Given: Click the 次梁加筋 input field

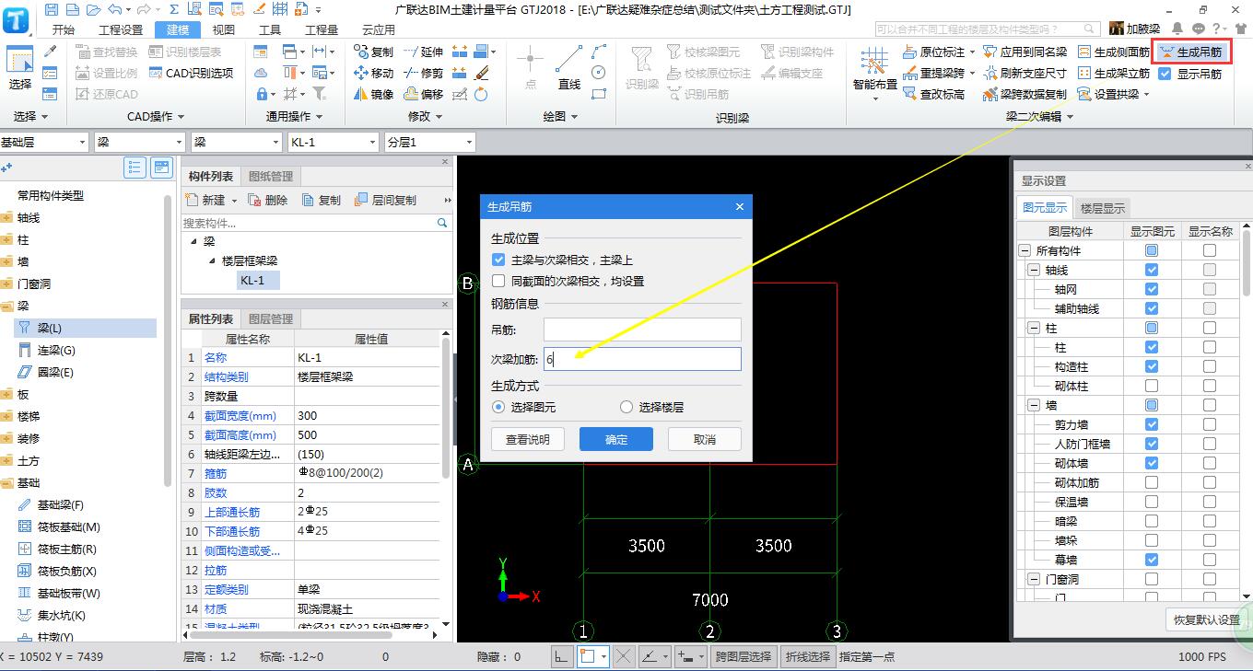Looking at the screenshot, I should coord(642,359).
